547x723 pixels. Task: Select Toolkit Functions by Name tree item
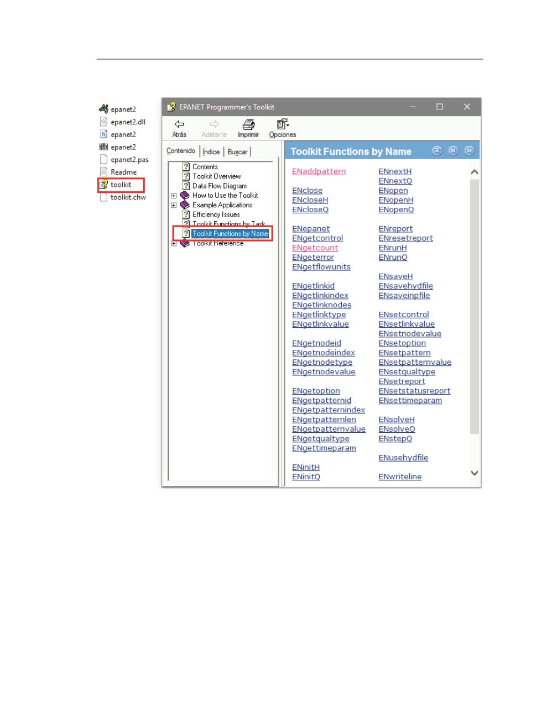(x=230, y=234)
